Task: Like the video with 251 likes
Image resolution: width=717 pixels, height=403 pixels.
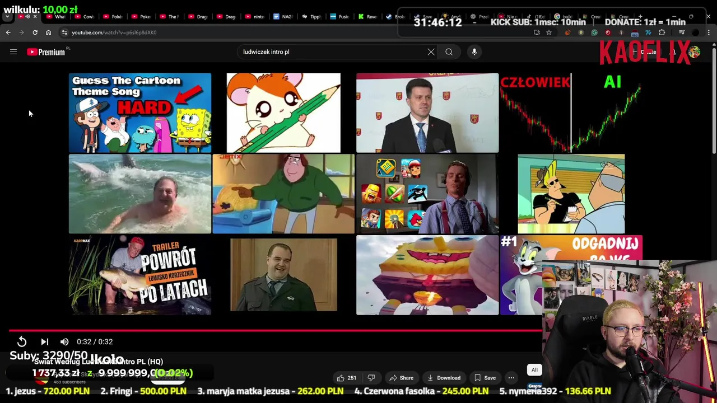Action: 346,378
